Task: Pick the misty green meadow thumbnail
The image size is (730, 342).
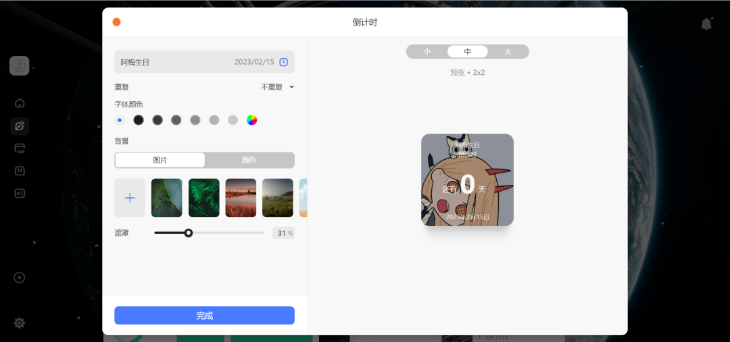Action: 278,198
